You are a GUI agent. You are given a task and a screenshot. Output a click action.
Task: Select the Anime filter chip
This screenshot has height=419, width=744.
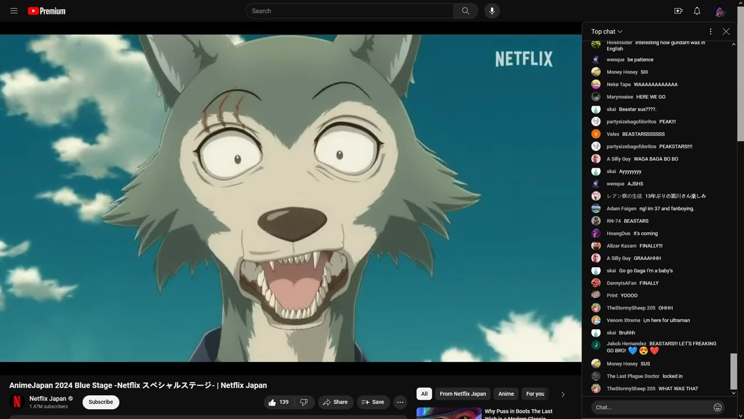click(506, 394)
